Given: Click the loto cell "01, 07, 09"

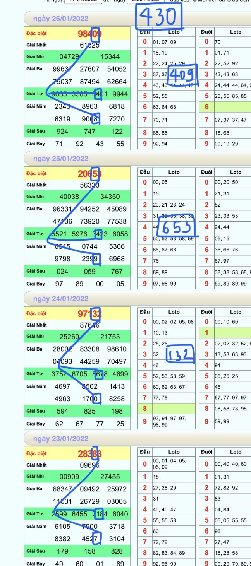Looking at the screenshot, I should pos(164,42).
